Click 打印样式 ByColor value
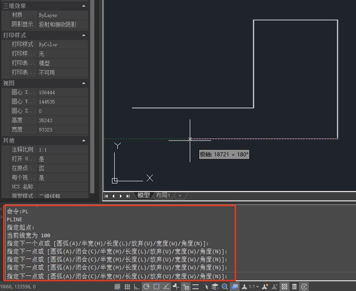 63,44
